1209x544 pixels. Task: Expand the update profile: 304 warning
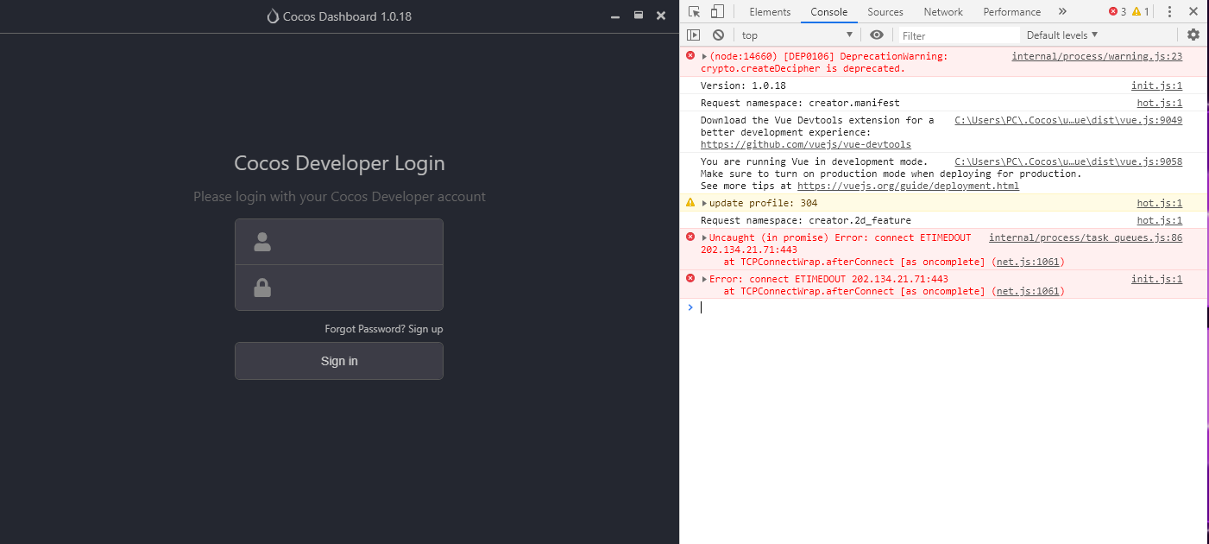tap(704, 204)
